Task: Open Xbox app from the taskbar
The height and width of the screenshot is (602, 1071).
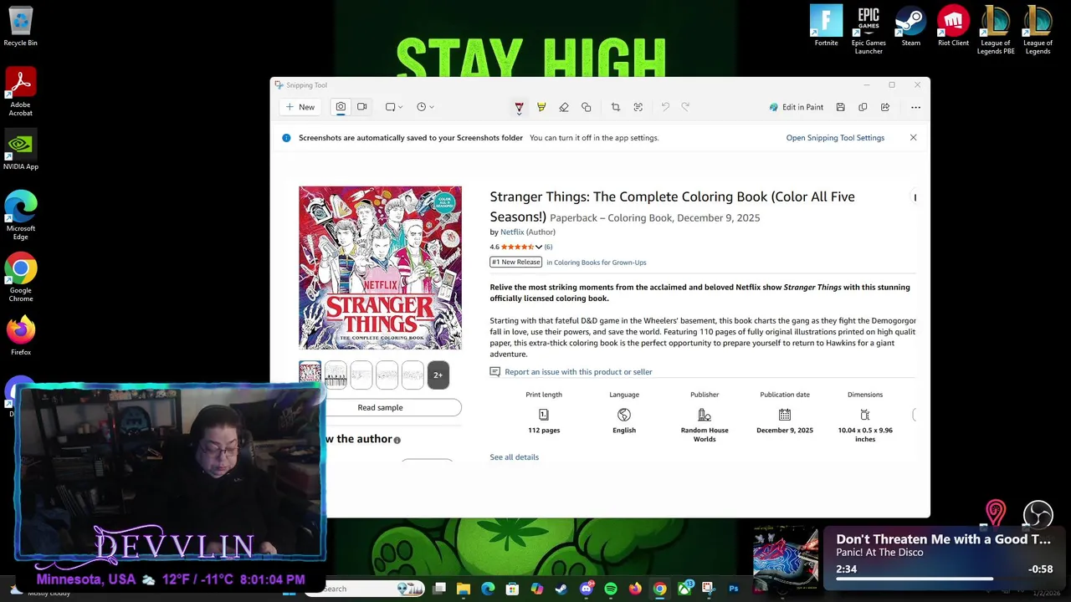Action: click(x=684, y=589)
